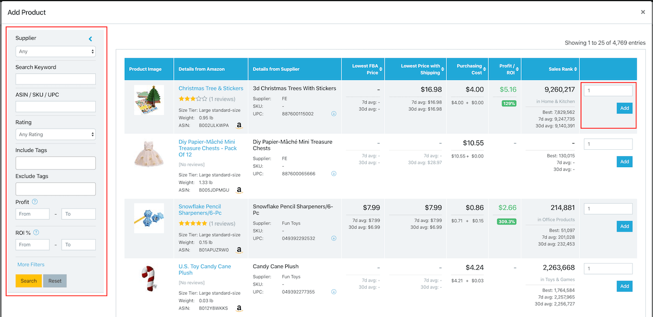This screenshot has height=317, width=653.
Task: Expand More Filters options
Action: pos(31,265)
